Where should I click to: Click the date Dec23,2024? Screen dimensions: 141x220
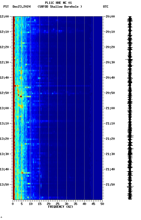pyautogui.click(x=21, y=7)
